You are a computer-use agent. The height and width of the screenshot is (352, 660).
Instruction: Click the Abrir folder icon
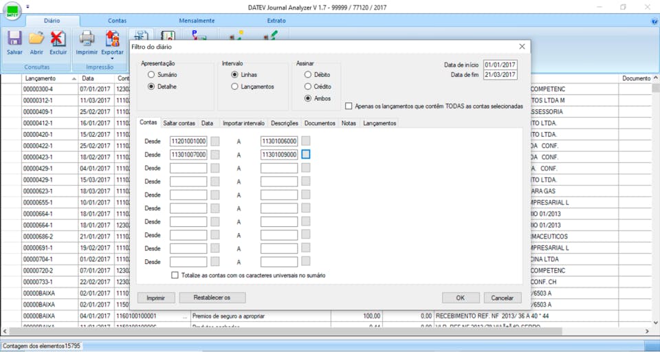[36, 39]
